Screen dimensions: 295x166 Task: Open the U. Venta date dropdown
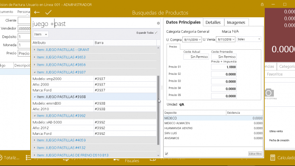233,39
